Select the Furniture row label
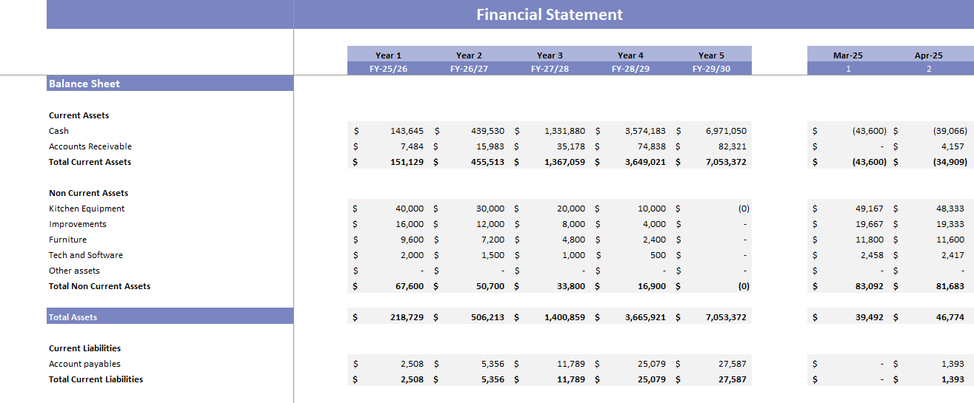This screenshot has height=403, width=974. click(67, 240)
